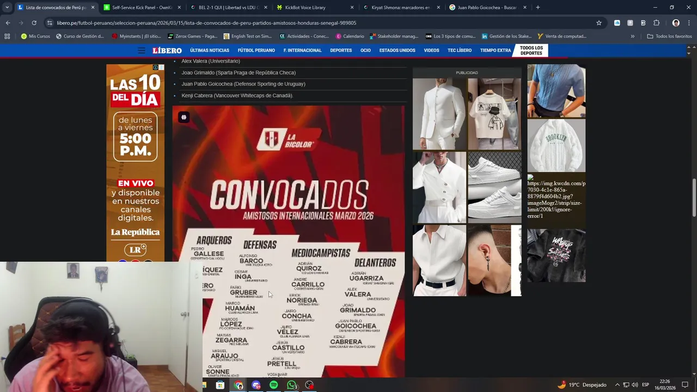Open the Chrome profile avatar
Image resolution: width=697 pixels, height=392 pixels.
click(x=676, y=23)
